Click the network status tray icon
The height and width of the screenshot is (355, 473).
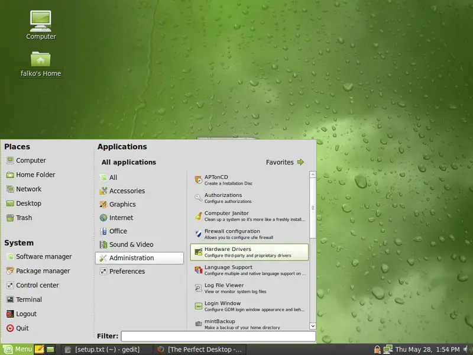tap(388, 350)
